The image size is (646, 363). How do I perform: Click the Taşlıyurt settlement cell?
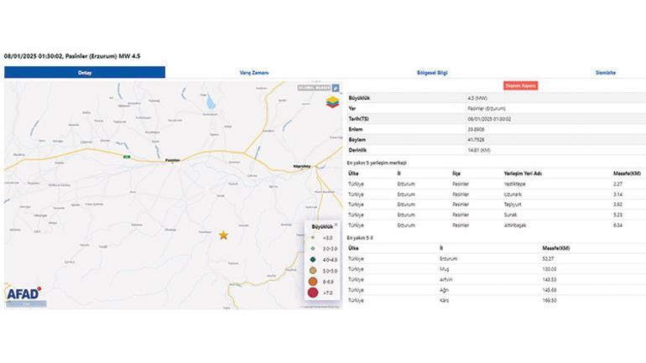coord(513,205)
